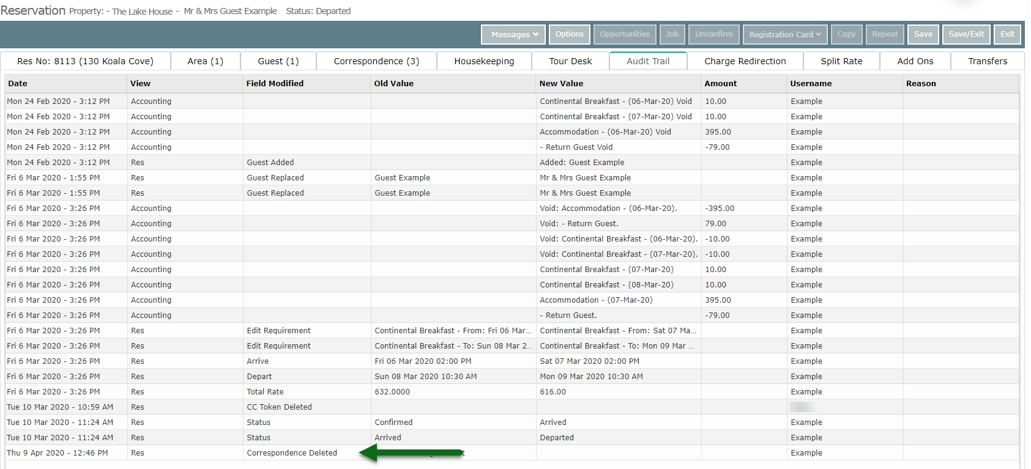The height and width of the screenshot is (469, 1031).
Task: Click the Repeat button
Action: [885, 34]
